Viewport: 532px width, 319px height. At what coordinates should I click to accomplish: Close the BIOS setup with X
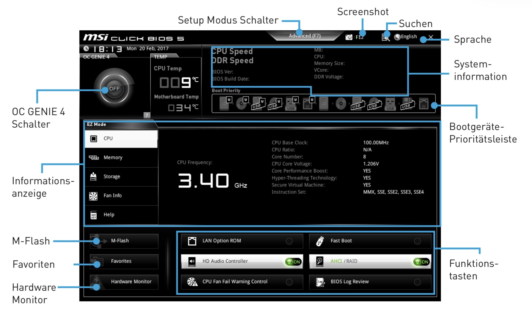[x=431, y=37]
